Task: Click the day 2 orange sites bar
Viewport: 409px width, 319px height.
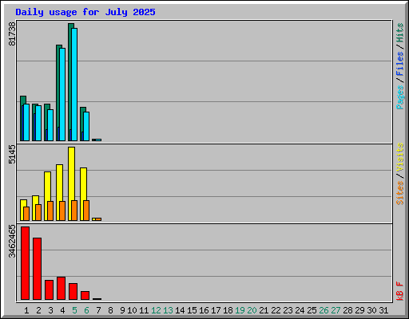Action: 38,212
